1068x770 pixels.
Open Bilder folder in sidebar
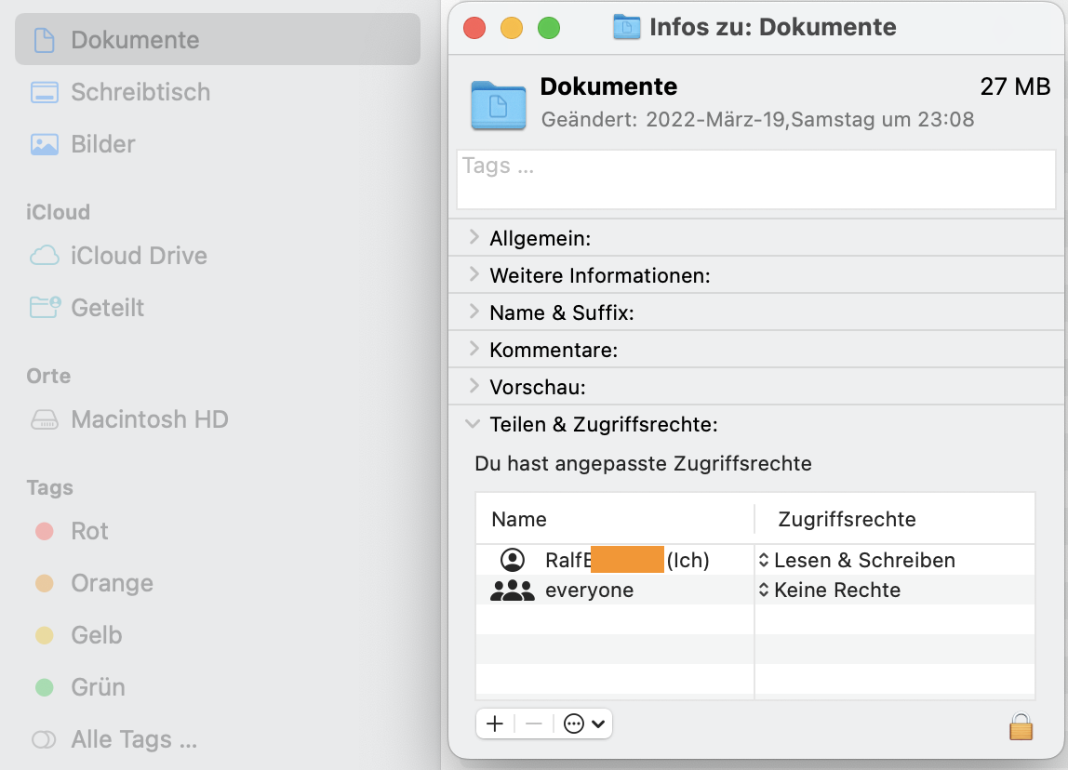(x=102, y=144)
